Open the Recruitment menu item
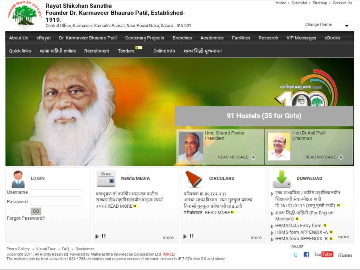 pos(97,51)
